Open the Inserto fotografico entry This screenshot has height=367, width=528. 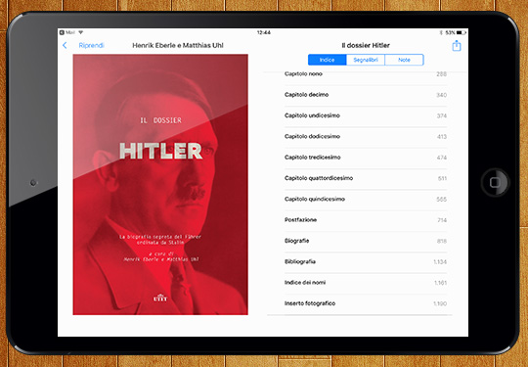point(366,303)
